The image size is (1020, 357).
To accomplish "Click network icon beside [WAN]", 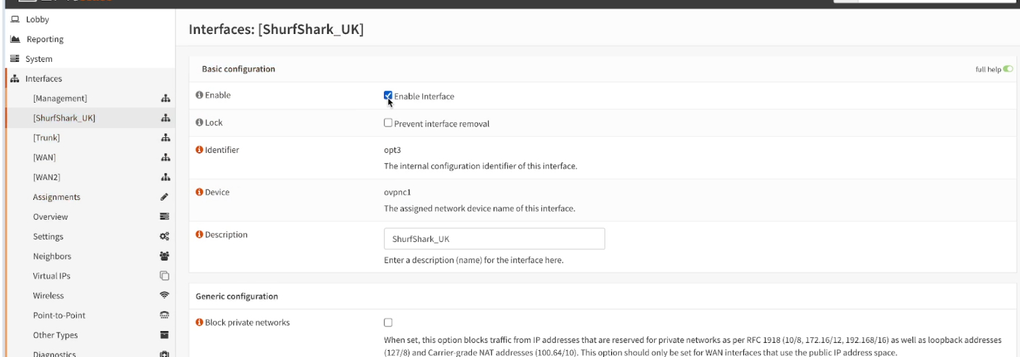I will tap(165, 158).
